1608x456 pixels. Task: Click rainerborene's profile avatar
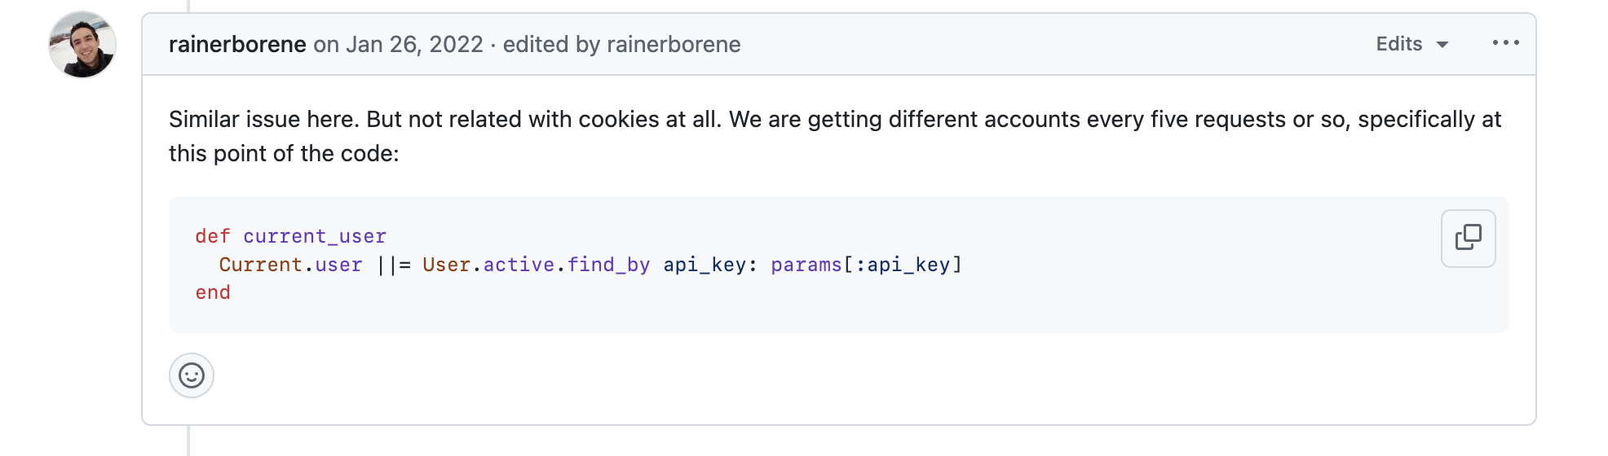point(82,45)
